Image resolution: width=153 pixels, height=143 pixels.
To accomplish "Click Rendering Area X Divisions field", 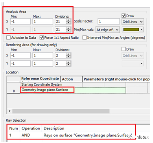I will 61,55.
